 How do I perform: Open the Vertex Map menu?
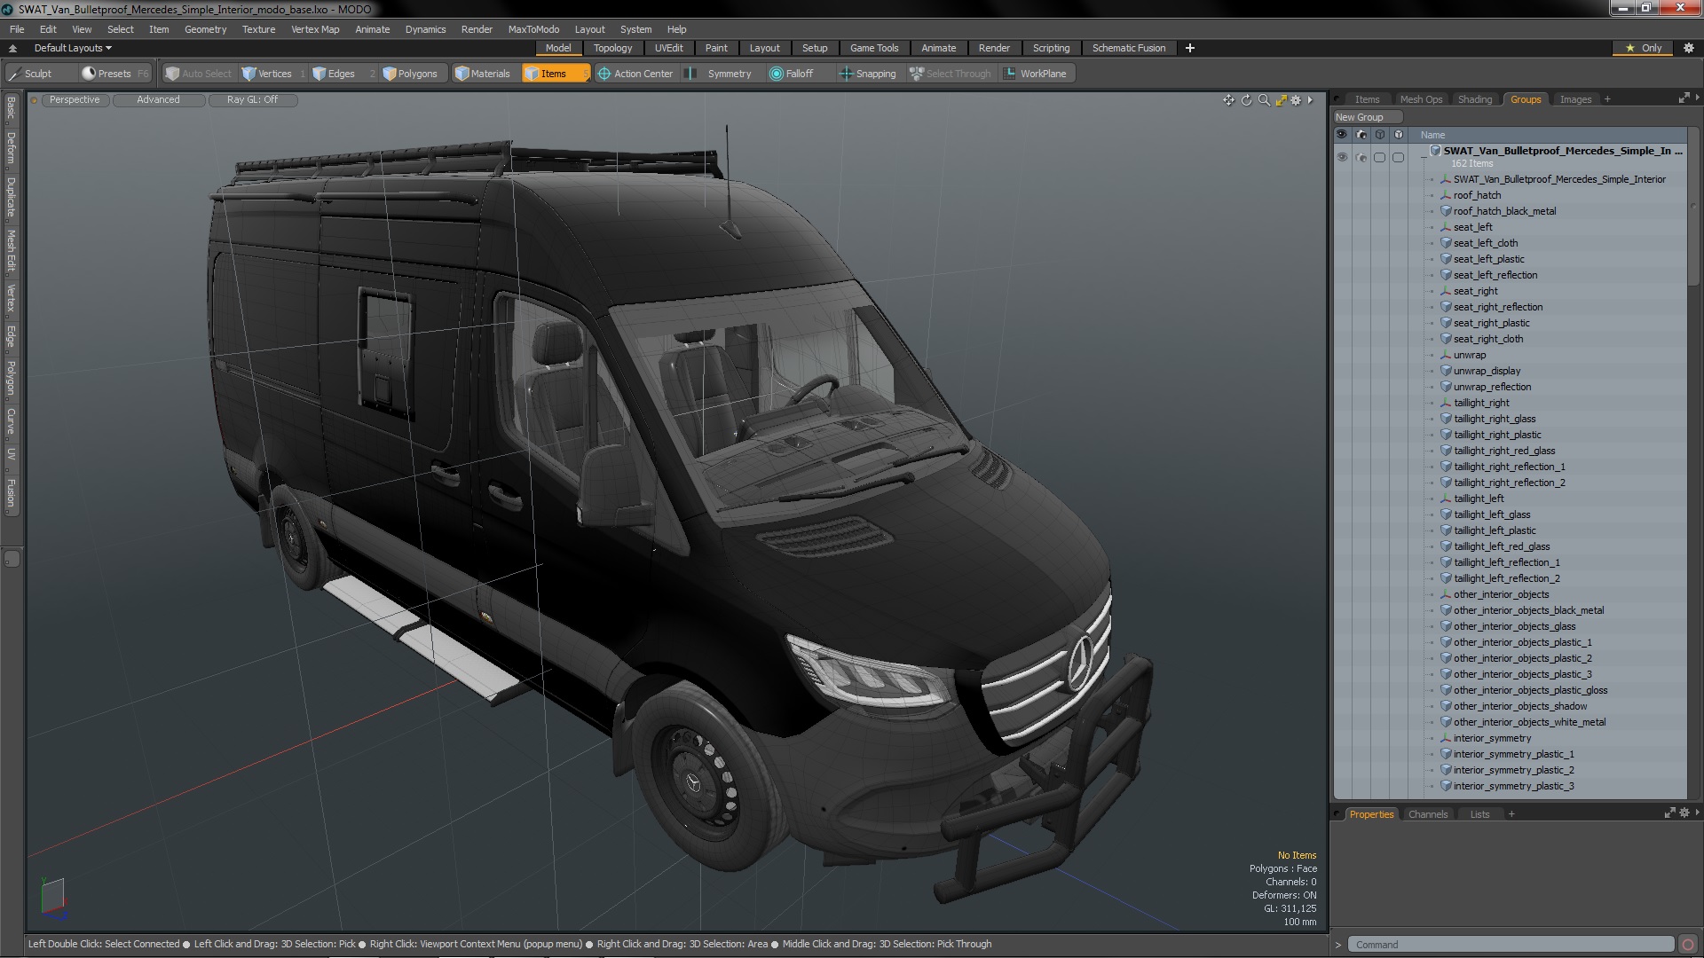(315, 29)
